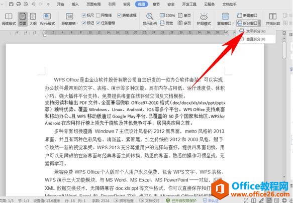293x203 pixels.
Task: Choose 垂直拆分(V) from split menu
Action: [256, 39]
